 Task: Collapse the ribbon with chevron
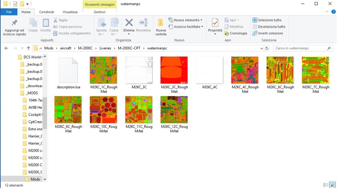tap(327, 12)
